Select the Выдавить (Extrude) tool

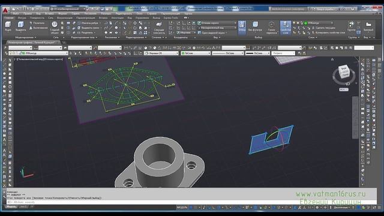20,26
